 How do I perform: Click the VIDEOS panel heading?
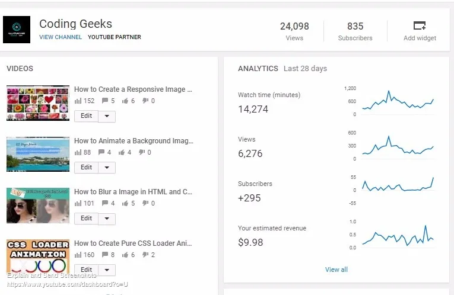pos(20,69)
